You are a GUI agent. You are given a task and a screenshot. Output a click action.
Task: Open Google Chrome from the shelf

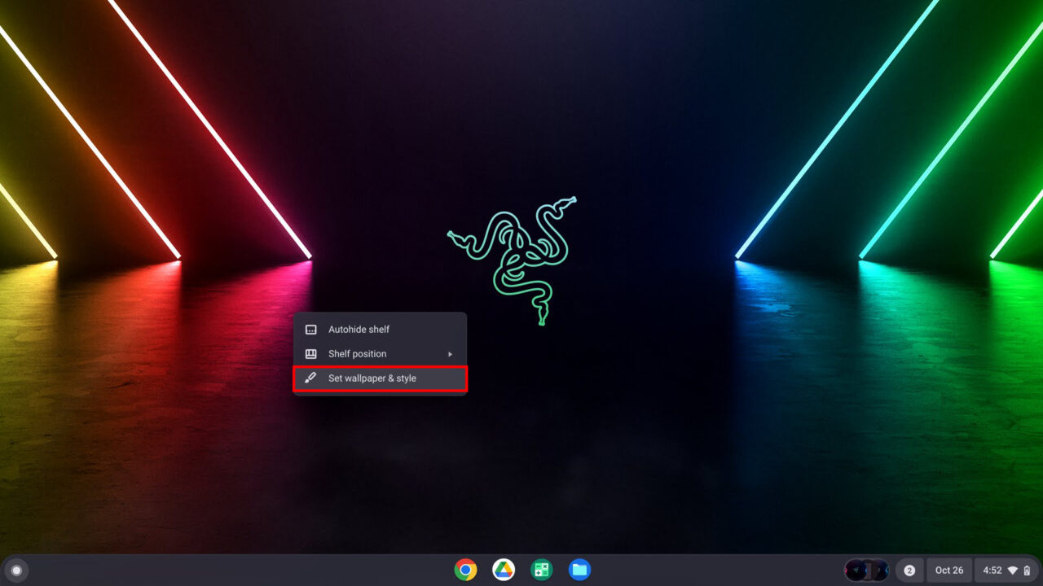click(465, 570)
